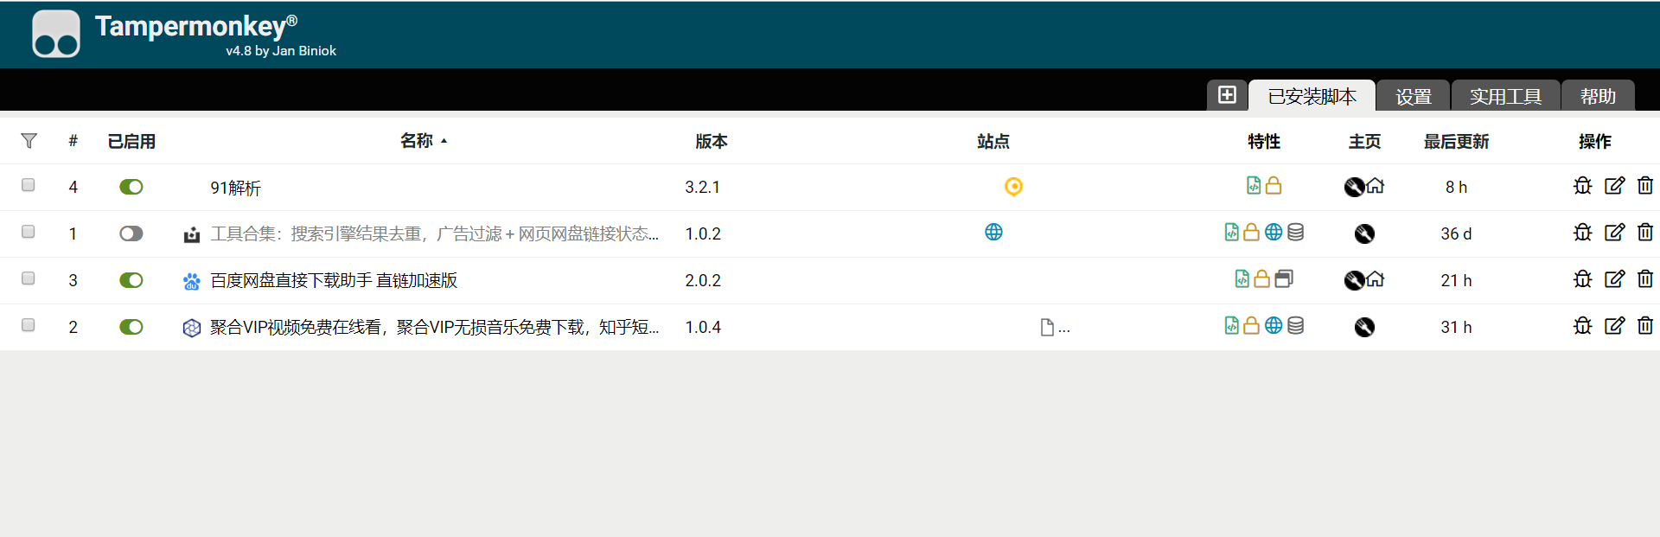Screen dimensions: 1660x537
Task: Select the checkbox for 工具合集 row
Action: tap(29, 232)
